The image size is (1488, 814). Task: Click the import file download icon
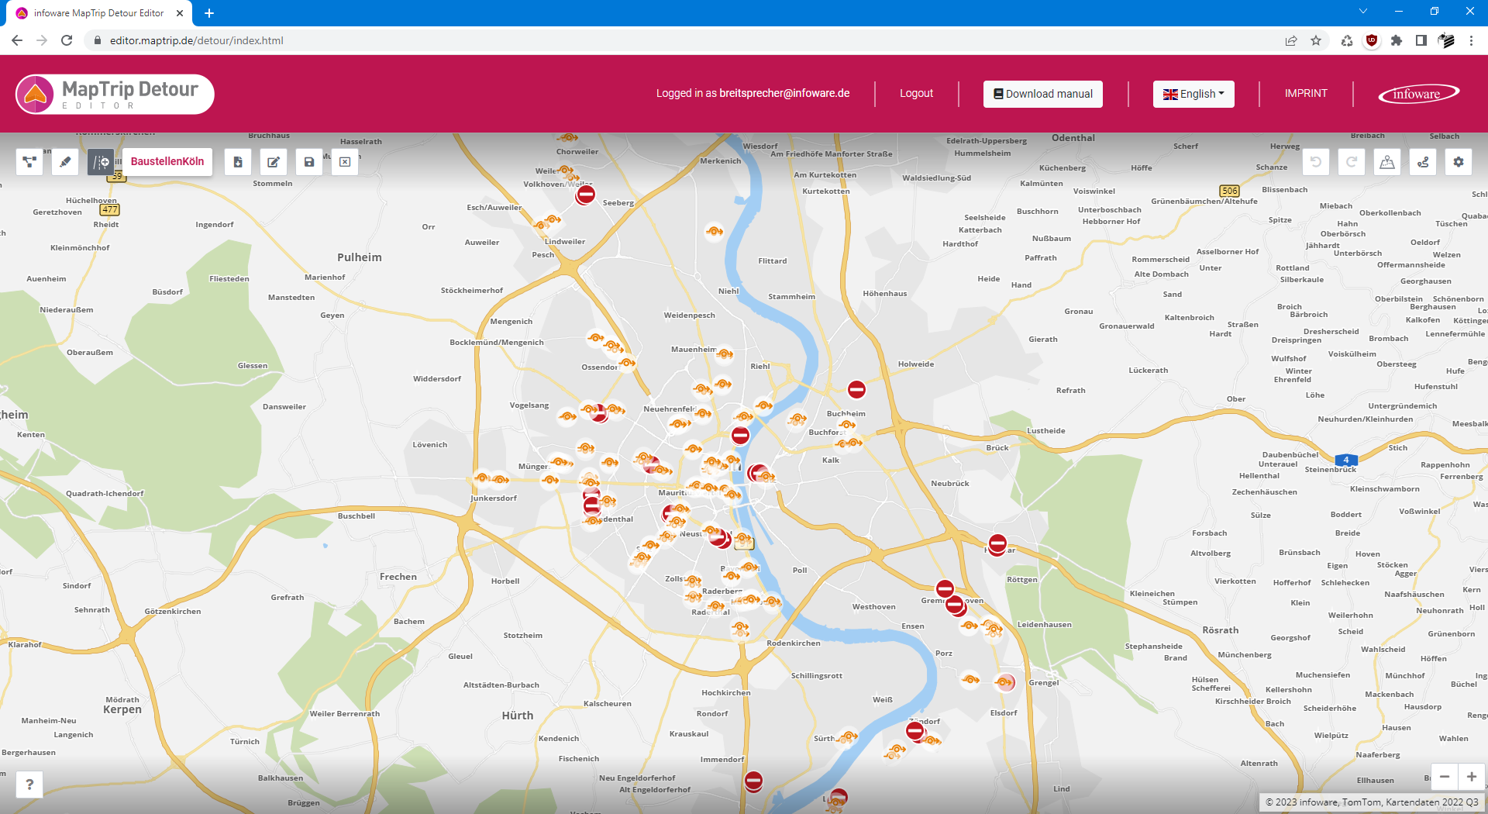(x=238, y=162)
